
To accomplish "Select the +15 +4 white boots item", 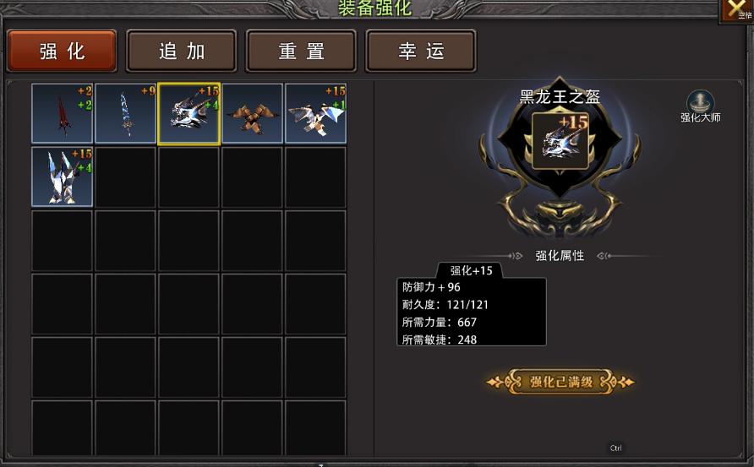I will [x=62, y=176].
